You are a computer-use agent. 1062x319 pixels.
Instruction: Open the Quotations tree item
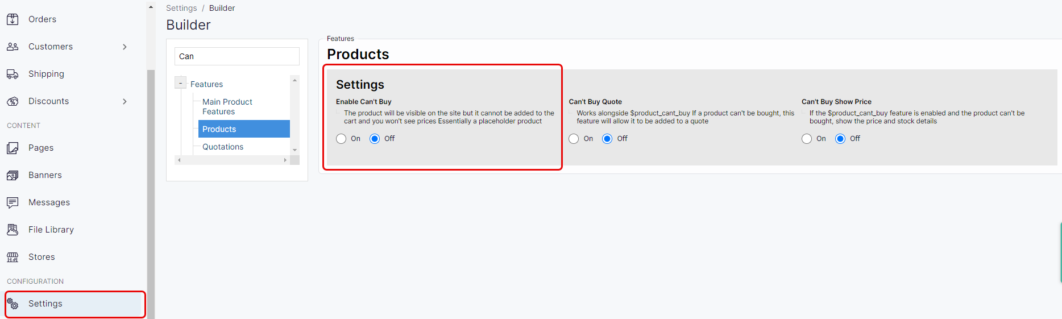click(x=223, y=147)
